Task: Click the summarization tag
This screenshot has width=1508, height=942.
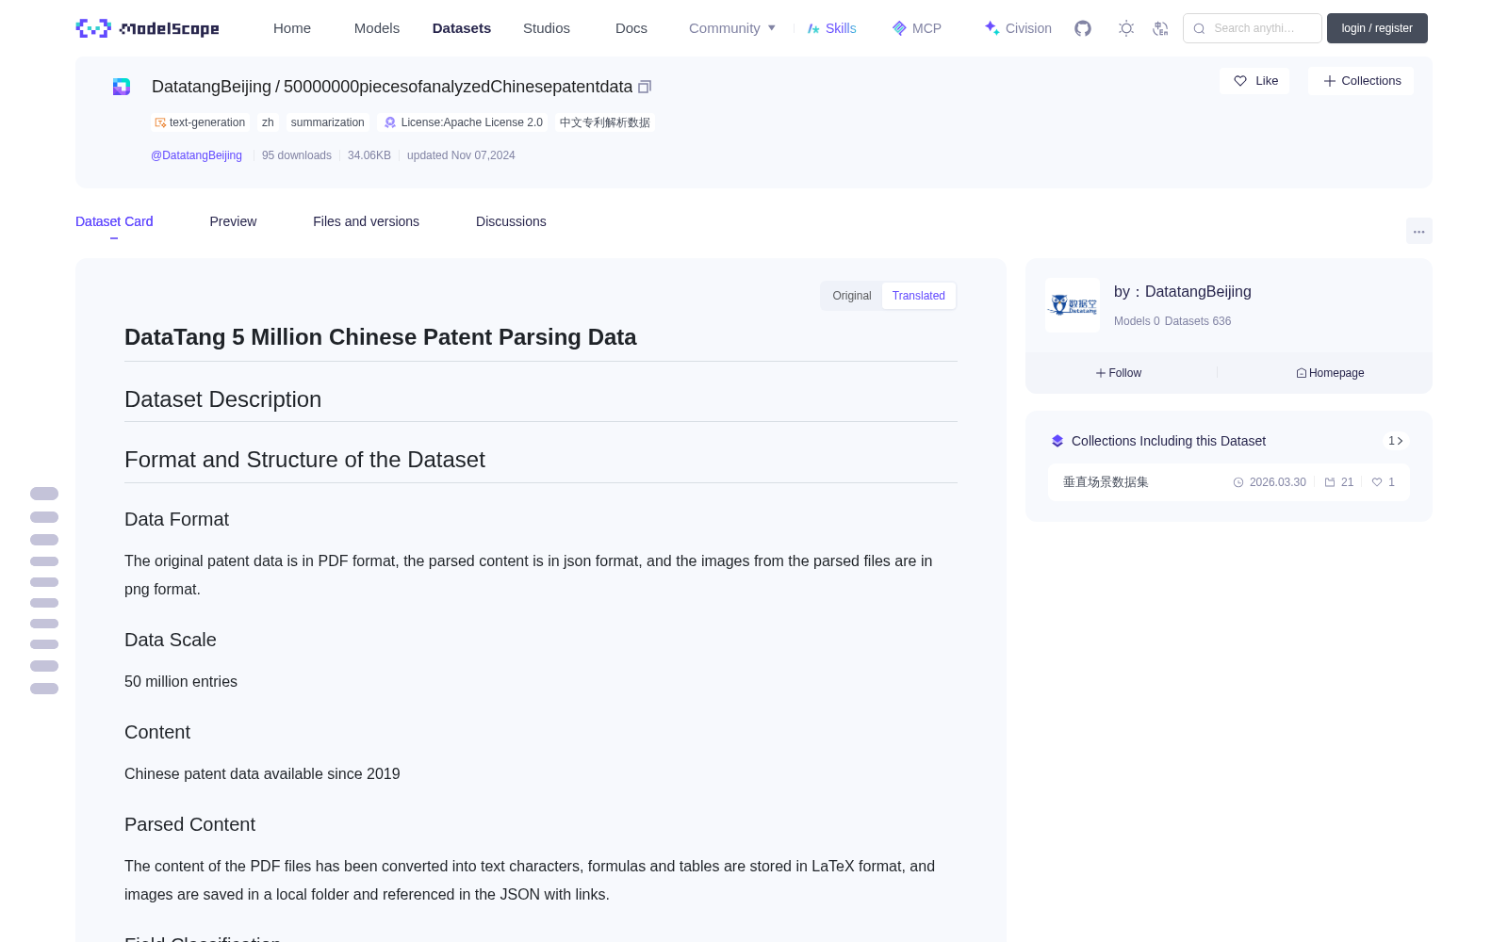Action: (328, 122)
